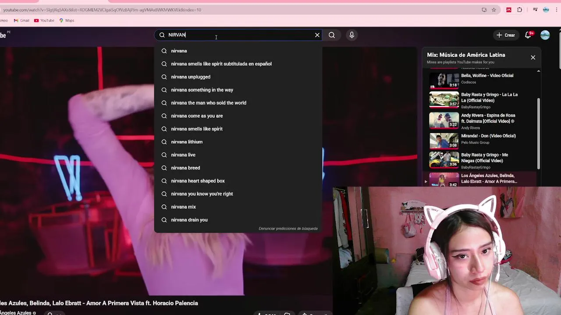Bookmark this page with star icon
Screen dimensions: 561x315
click(494, 10)
